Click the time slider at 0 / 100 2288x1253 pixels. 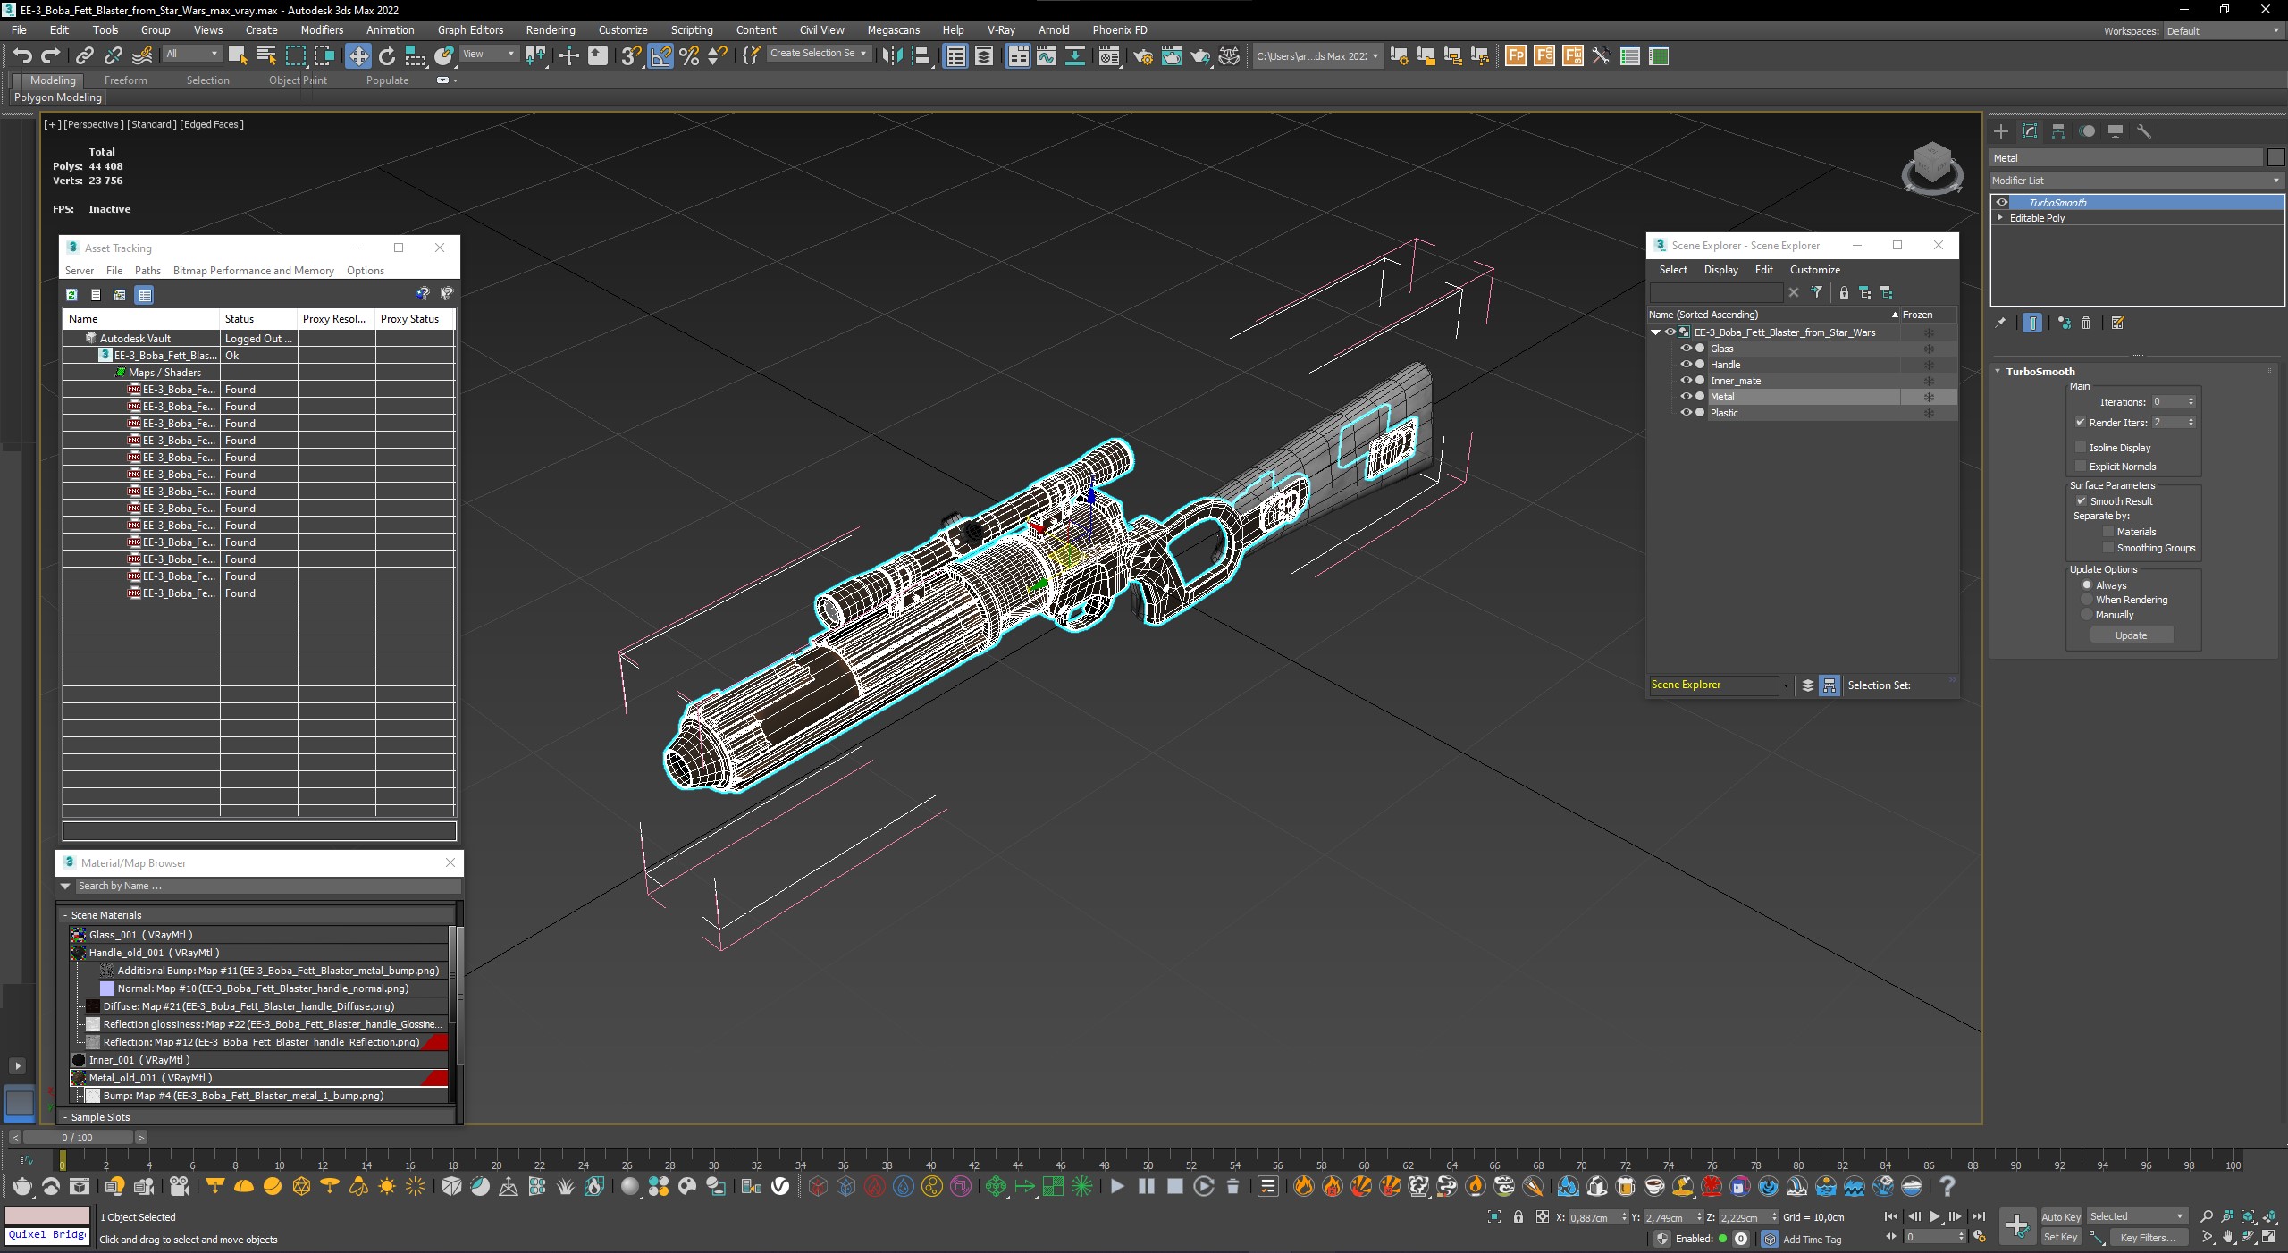click(78, 1138)
